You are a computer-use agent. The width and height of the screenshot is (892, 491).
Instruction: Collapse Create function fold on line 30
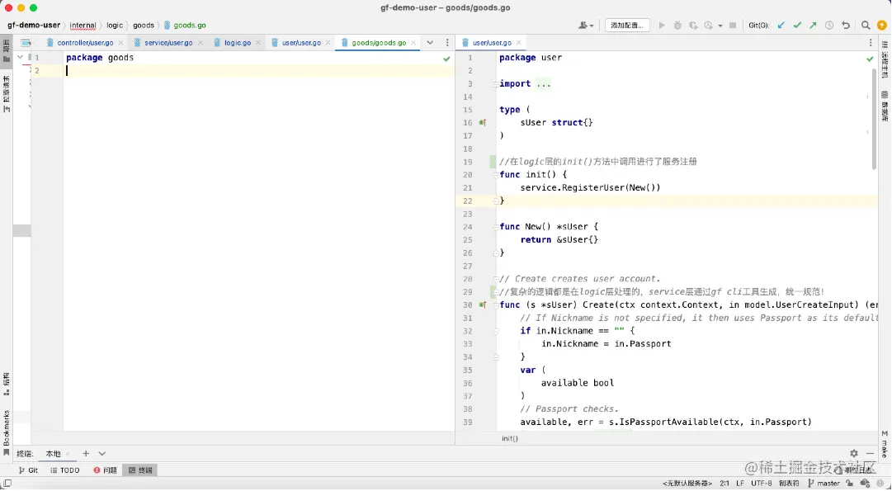point(495,305)
